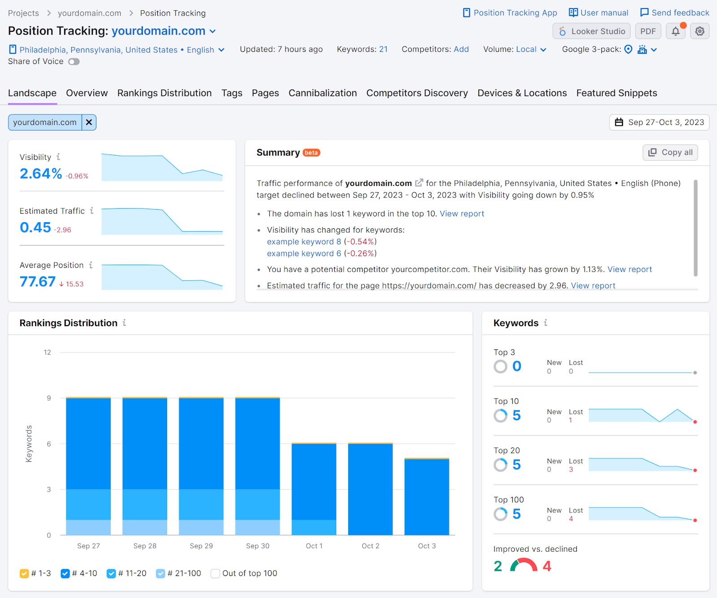
Task: Expand the yourdomain.com project dropdown
Action: (212, 31)
